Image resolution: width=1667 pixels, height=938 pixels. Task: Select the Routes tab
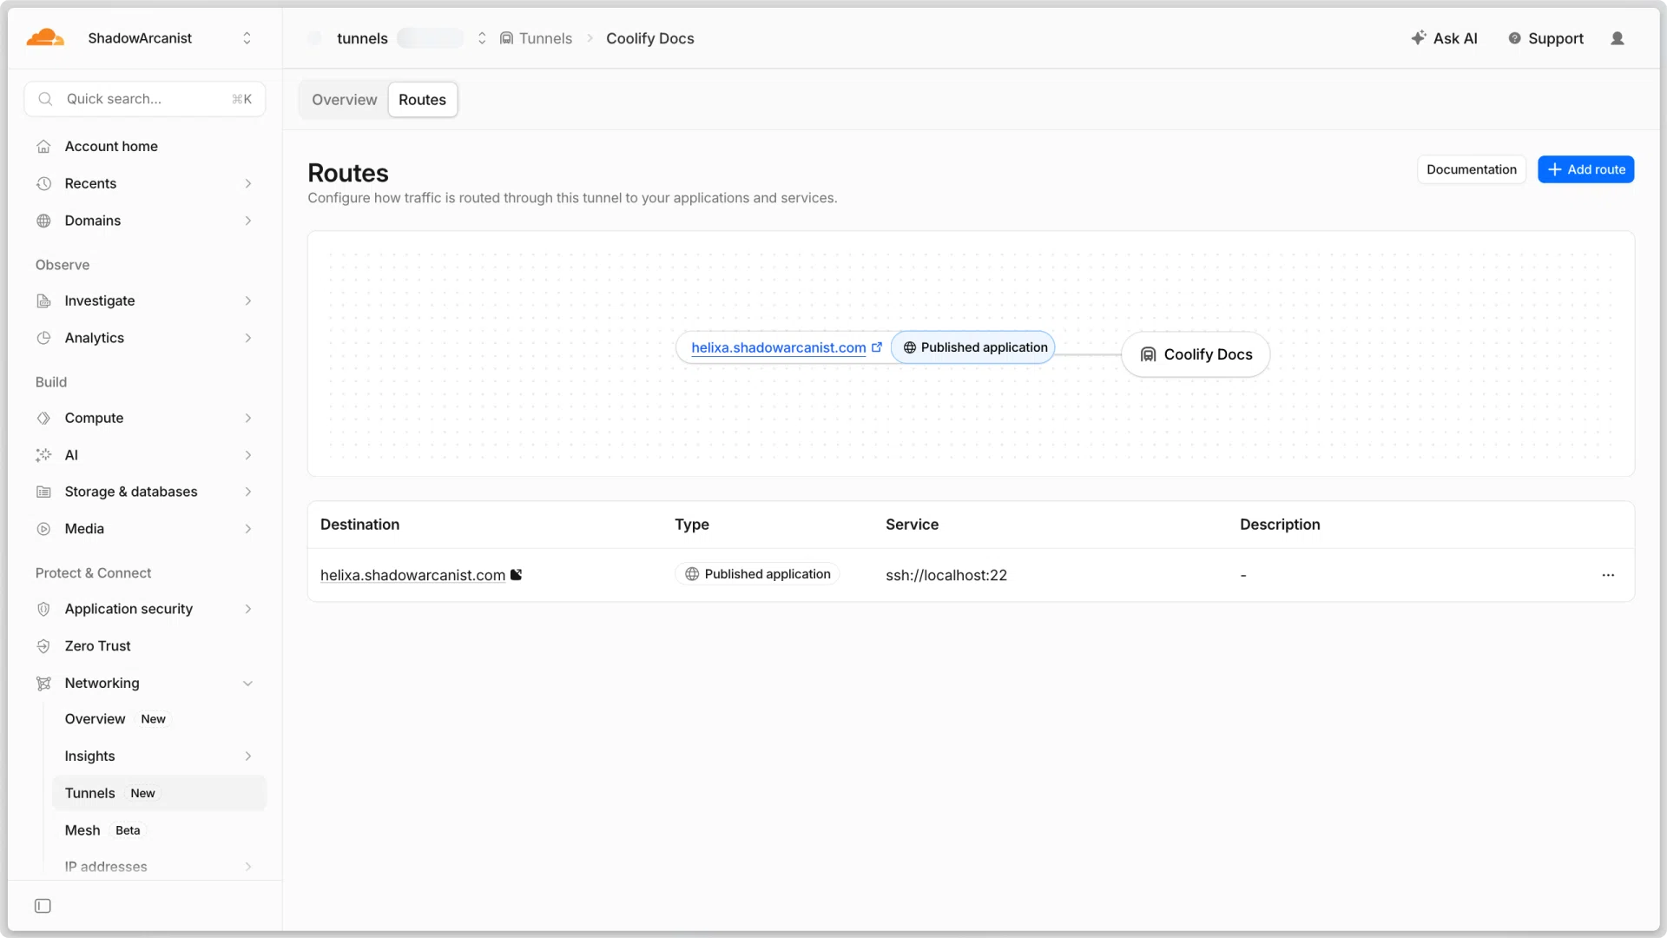click(422, 100)
